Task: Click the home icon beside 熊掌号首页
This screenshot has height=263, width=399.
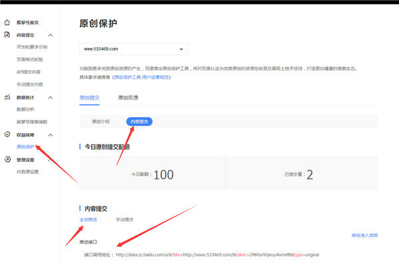Action: point(7,23)
